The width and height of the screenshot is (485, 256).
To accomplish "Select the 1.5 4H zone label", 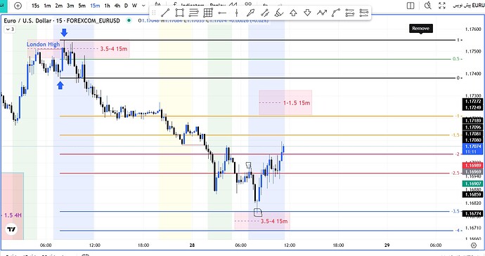I will coord(13,215).
